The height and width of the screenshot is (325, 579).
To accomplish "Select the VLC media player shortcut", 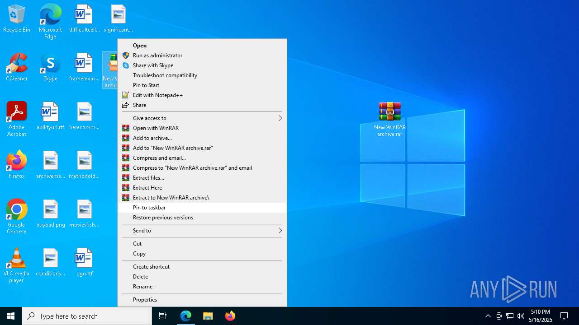I will tap(17, 265).
